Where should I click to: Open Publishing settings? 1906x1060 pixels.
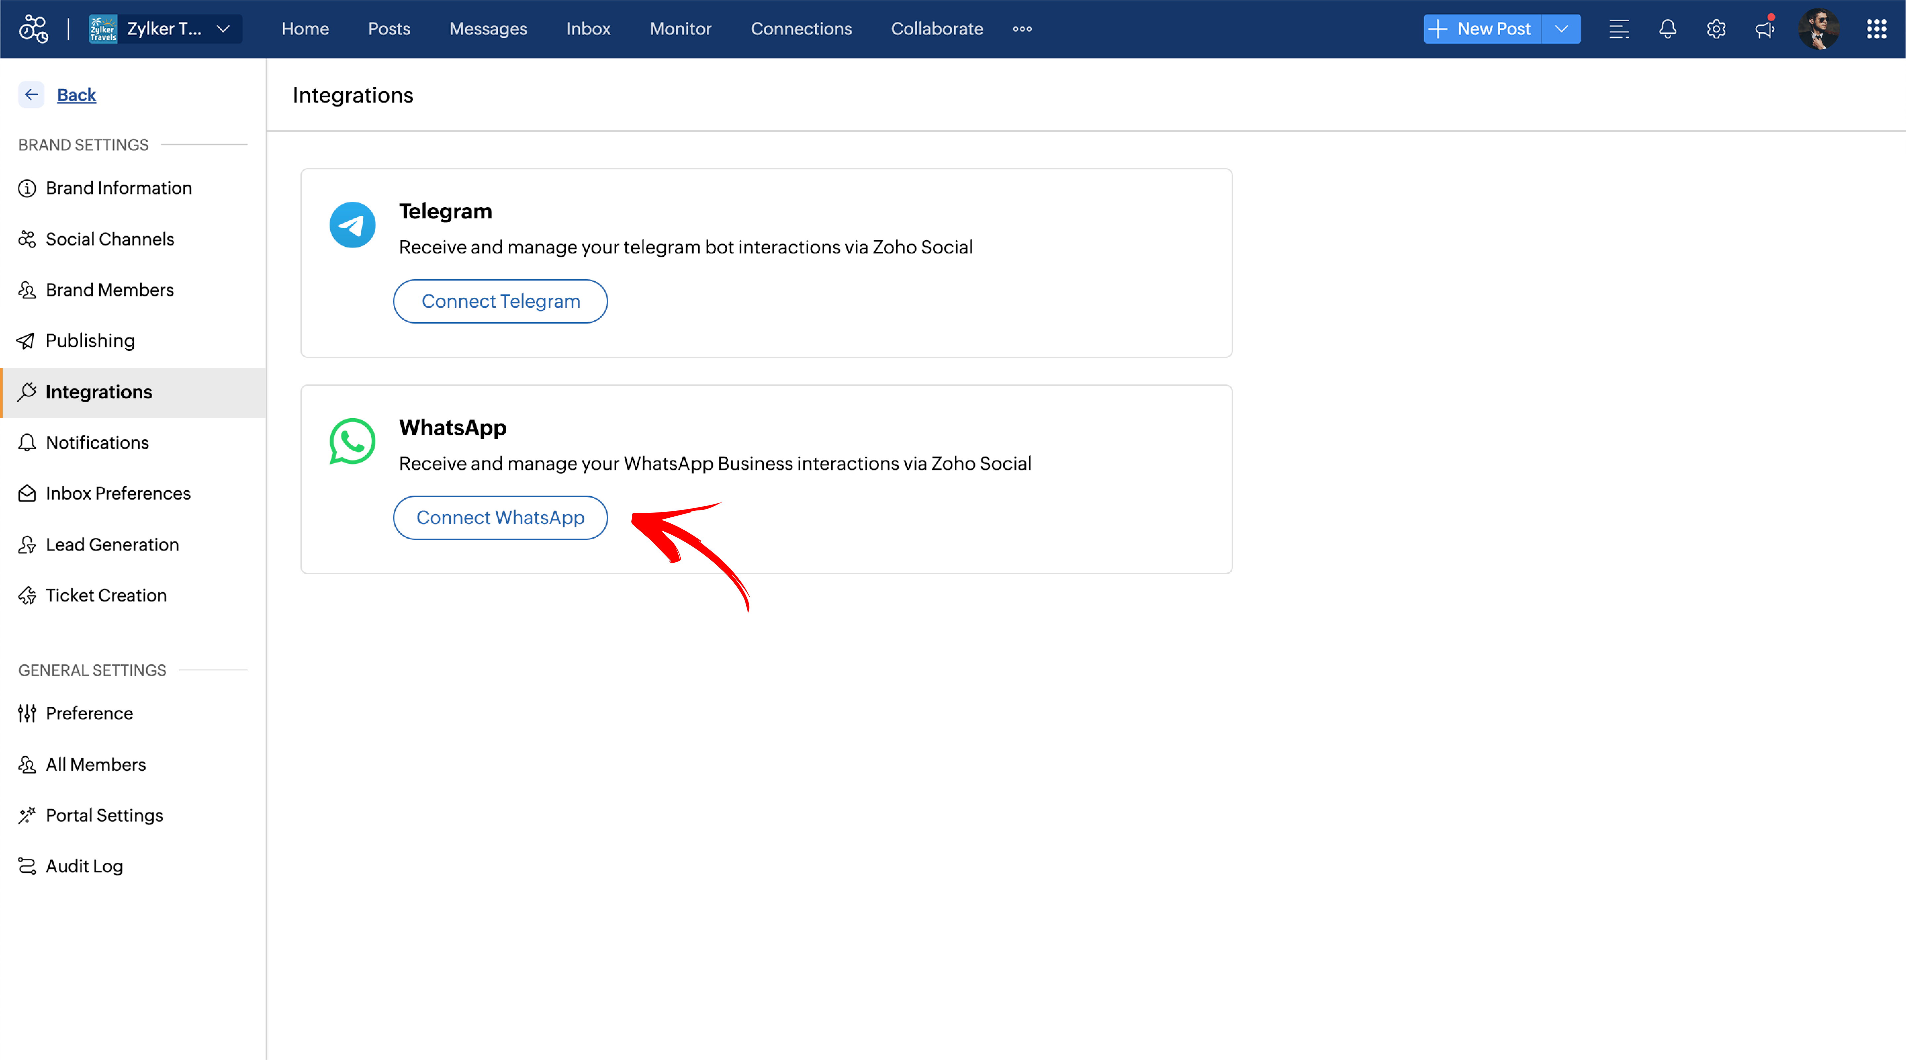(133, 341)
